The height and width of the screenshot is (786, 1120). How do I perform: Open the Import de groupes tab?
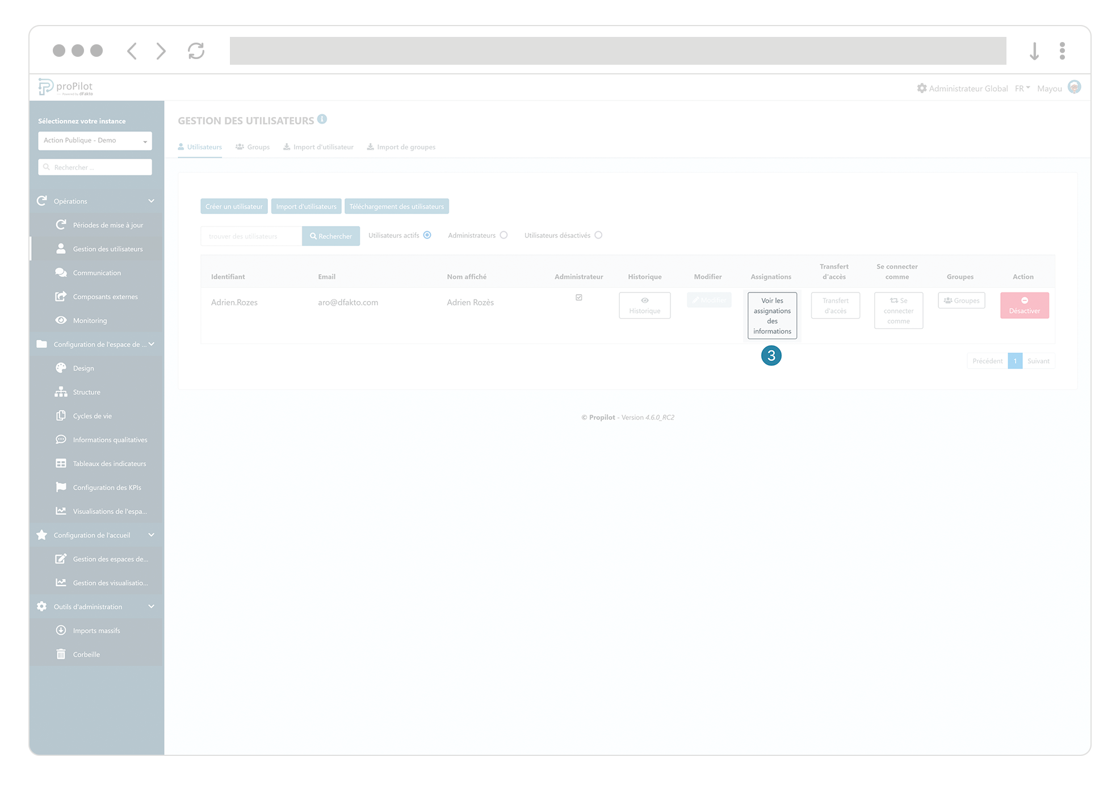401,147
